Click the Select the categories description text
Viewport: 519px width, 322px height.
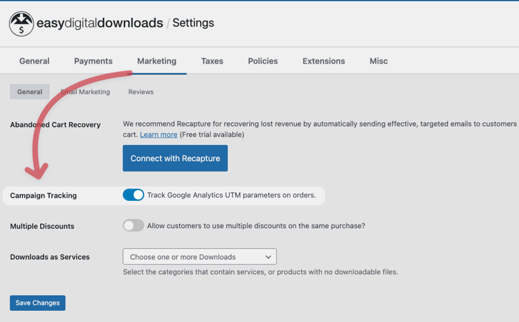[x=260, y=272]
